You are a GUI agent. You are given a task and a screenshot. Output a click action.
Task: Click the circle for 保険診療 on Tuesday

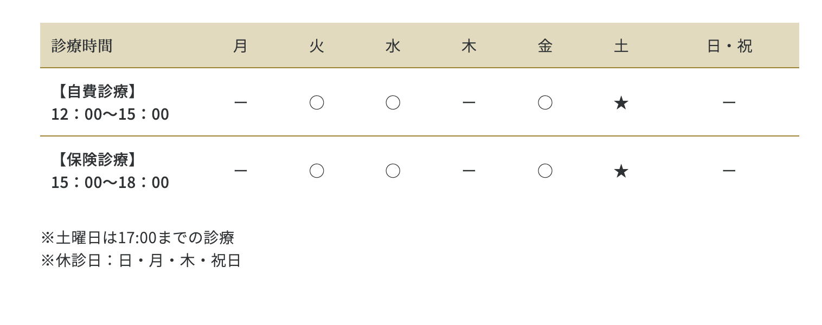pos(317,171)
